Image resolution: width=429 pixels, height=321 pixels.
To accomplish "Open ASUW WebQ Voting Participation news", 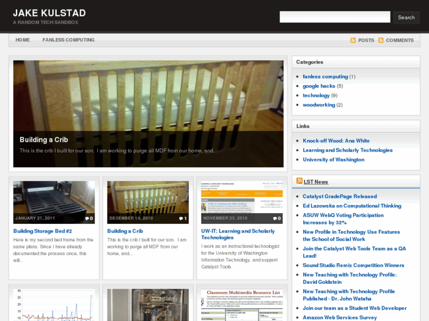I will pos(343,219).
